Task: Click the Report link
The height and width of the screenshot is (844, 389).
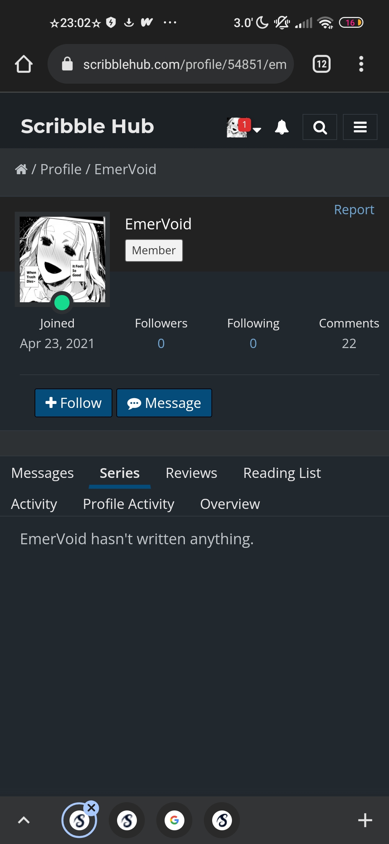Action: (x=354, y=210)
